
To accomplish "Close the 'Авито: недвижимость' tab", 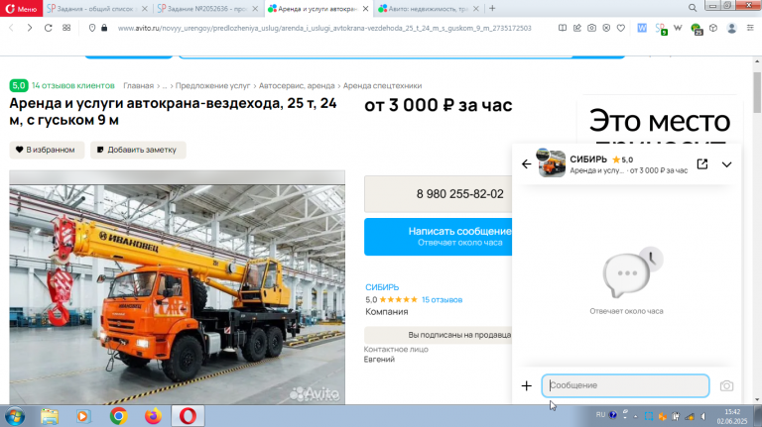I will [x=476, y=9].
